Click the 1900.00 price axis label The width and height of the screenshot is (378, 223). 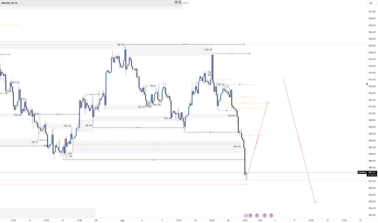(372, 134)
